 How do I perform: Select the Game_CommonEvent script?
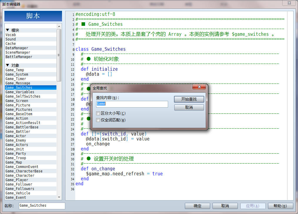click(31, 167)
